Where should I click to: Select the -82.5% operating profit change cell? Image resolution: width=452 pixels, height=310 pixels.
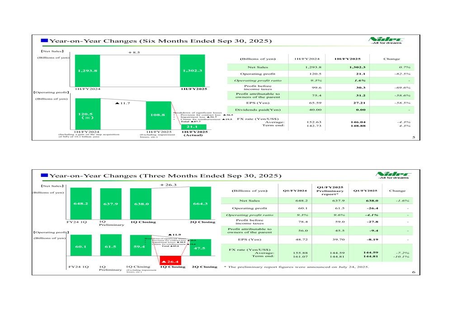(401, 74)
